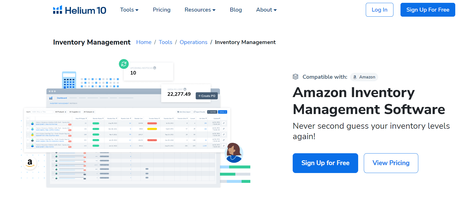Click the Log In button
The height and width of the screenshot is (197, 464).
point(379,10)
